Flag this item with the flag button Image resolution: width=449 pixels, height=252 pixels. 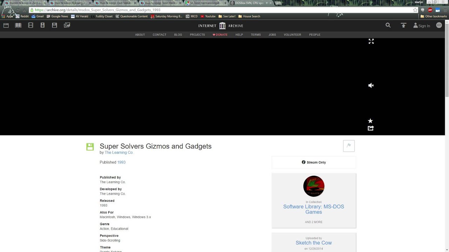[x=349, y=146]
